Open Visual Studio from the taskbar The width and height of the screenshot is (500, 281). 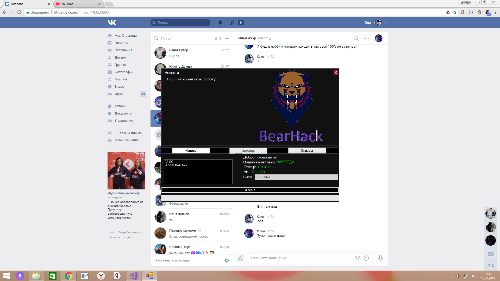[x=133, y=276]
